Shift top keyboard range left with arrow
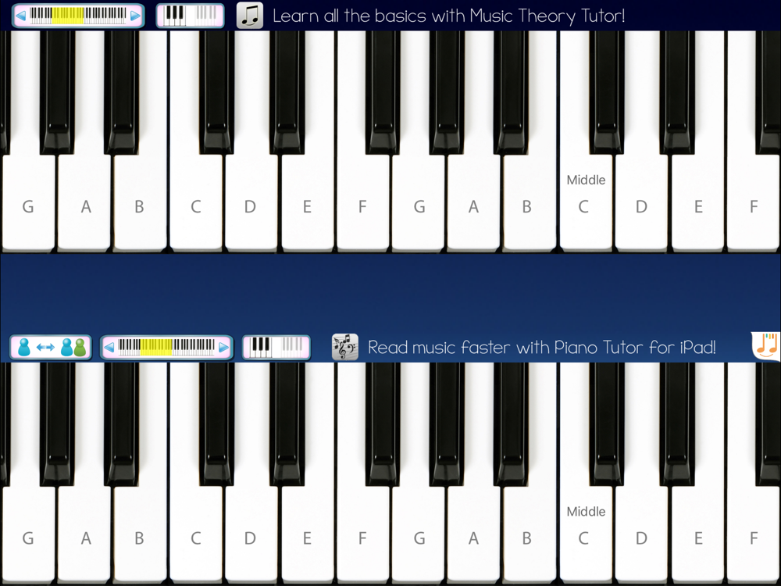This screenshot has height=586, width=781. [20, 16]
